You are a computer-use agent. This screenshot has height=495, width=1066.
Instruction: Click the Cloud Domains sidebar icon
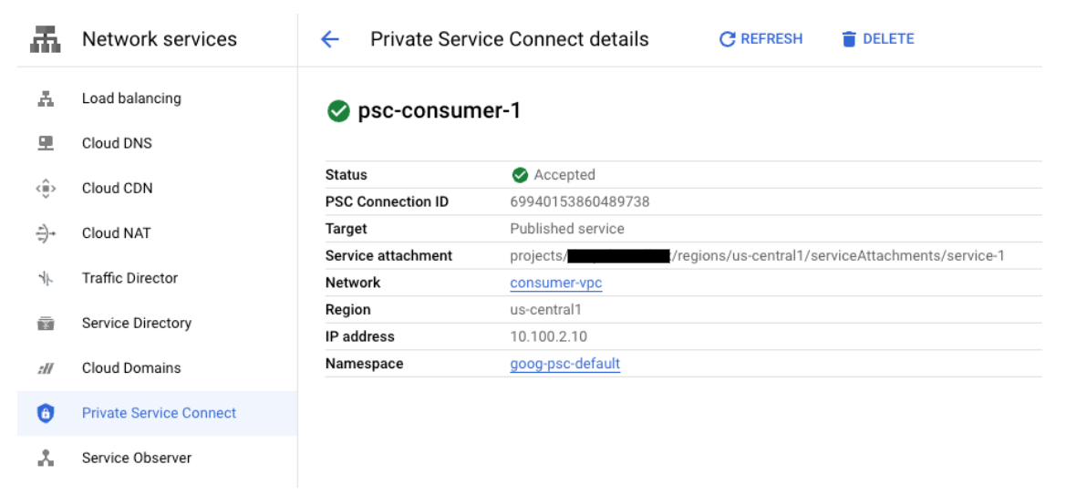(46, 368)
